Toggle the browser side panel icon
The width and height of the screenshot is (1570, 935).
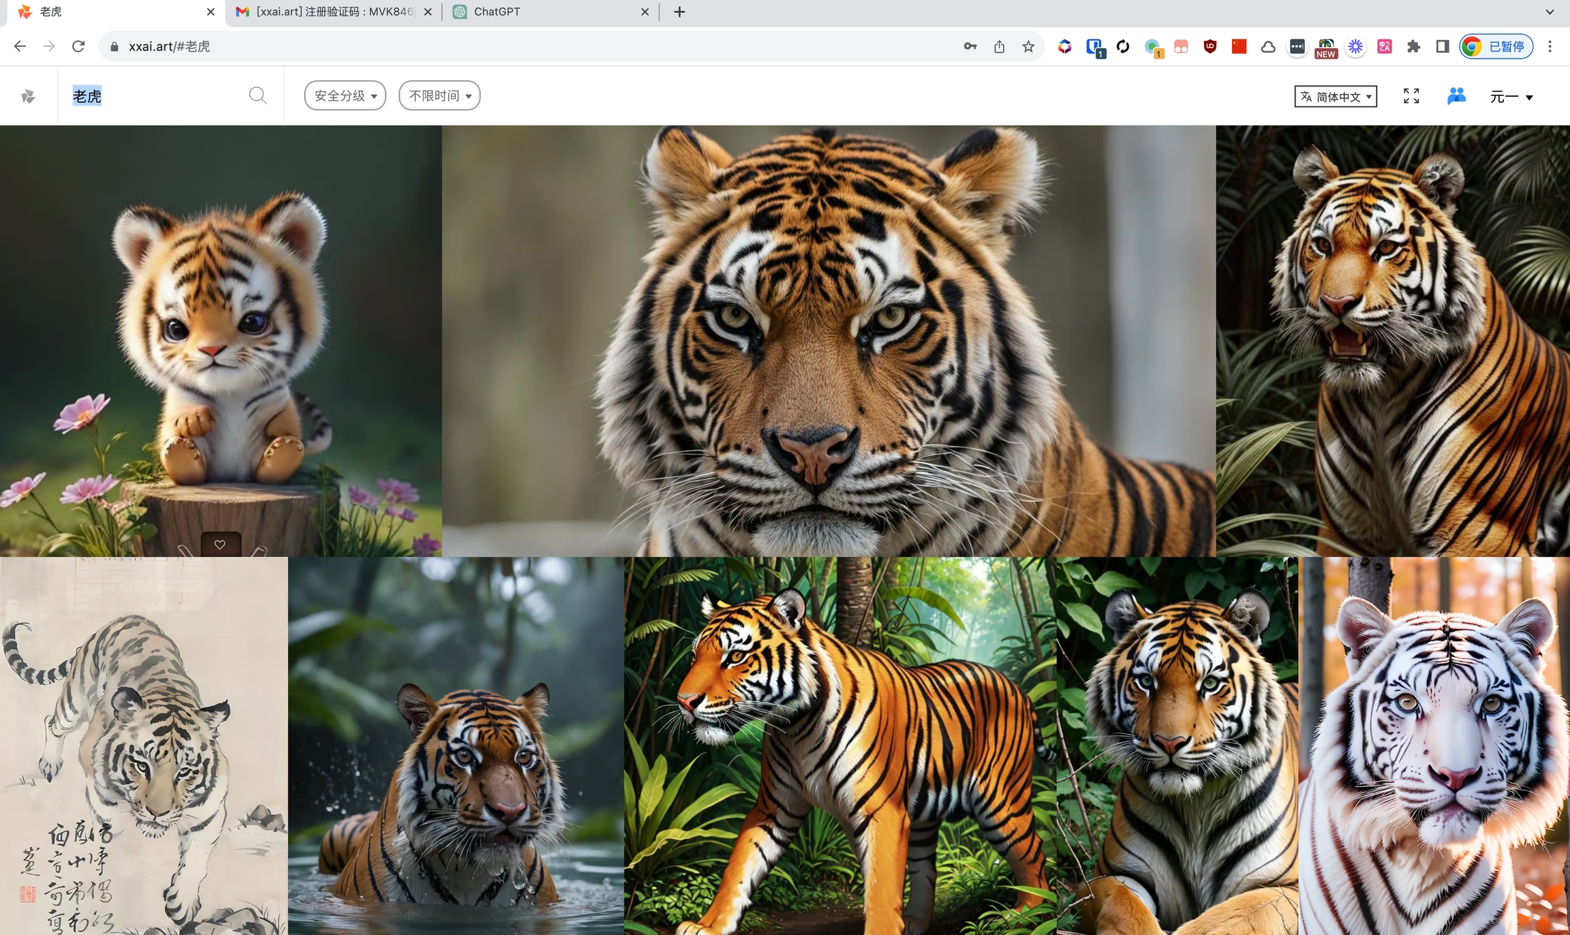click(1442, 46)
